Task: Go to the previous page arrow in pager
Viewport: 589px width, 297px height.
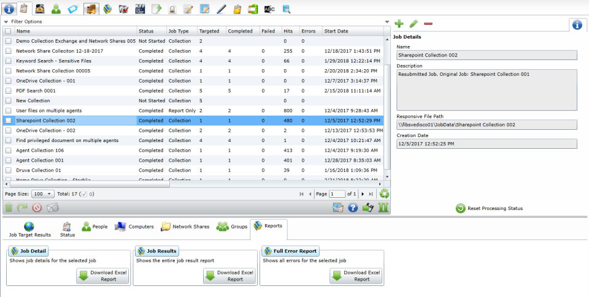Action: tap(310, 194)
